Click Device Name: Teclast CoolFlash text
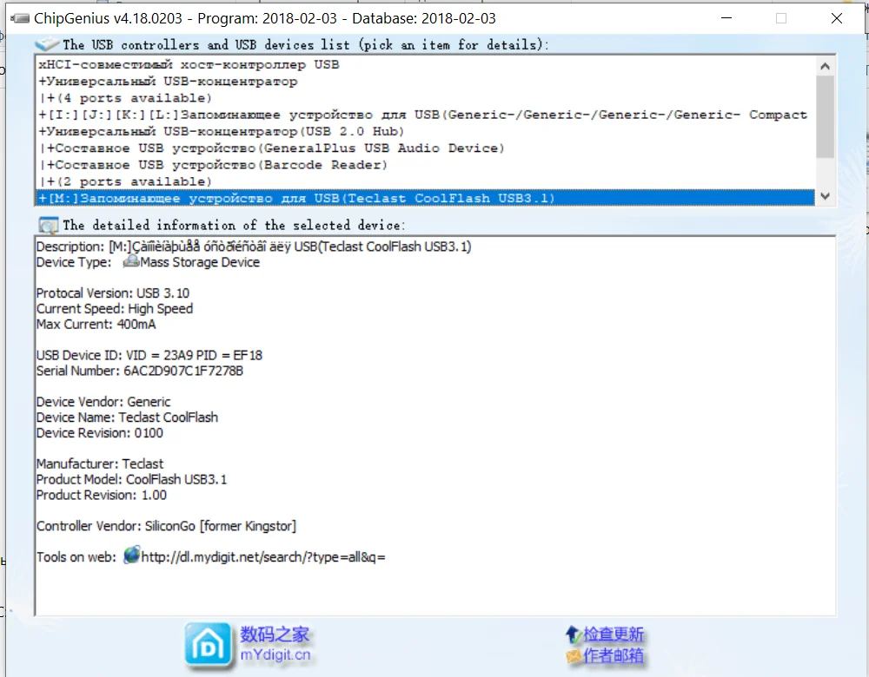The width and height of the screenshot is (869, 677). (128, 417)
